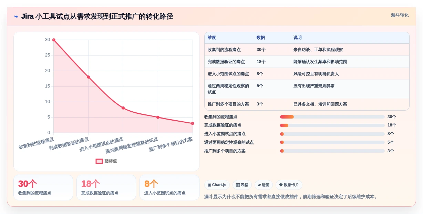Click the 漏斗转化 badge in the header

[400, 15]
